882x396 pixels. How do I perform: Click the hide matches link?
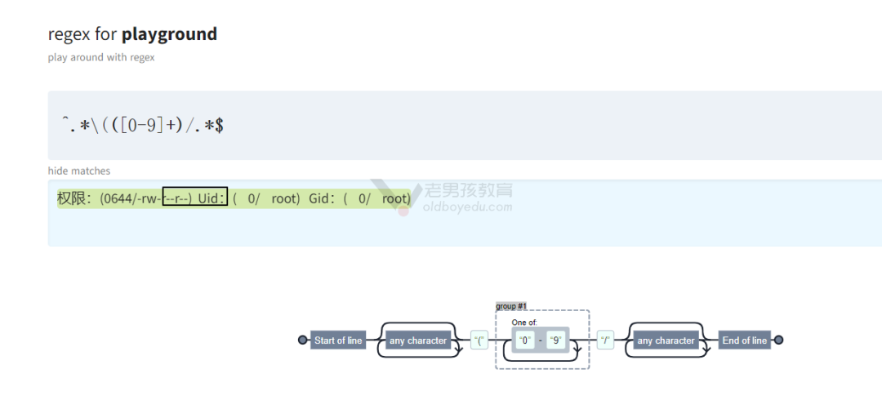click(x=78, y=171)
